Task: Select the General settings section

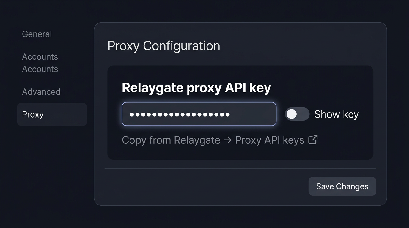Action: pos(37,34)
